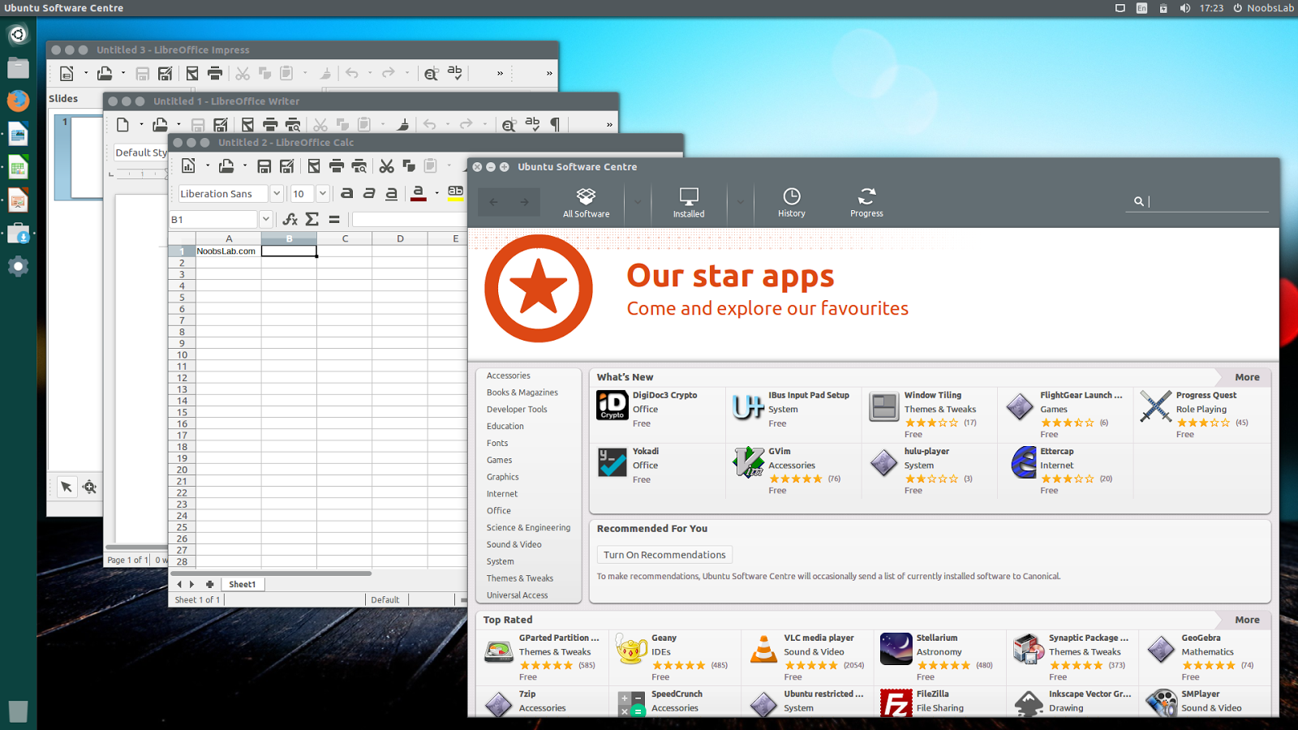Select cell A1 containing NoobsLab.com
1298x730 pixels.
tap(229, 251)
